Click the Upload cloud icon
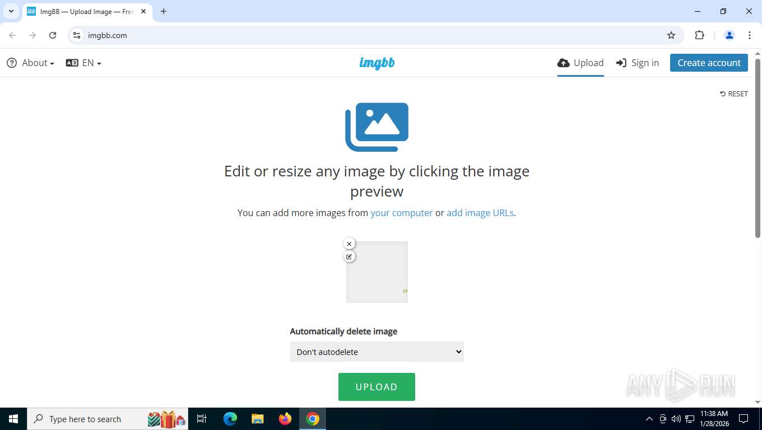This screenshot has width=762, height=430. [x=564, y=63]
